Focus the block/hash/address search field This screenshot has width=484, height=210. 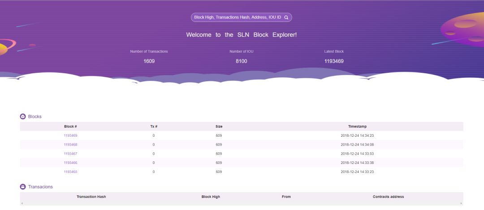click(x=238, y=17)
